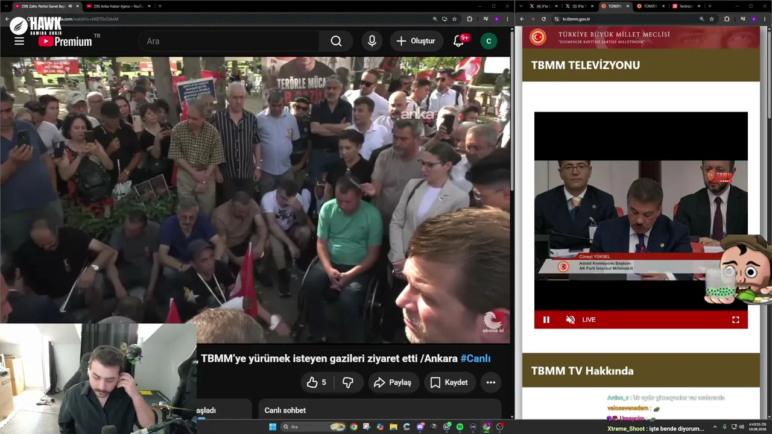Viewport: 772px width, 434px height.
Task: Open the #Canlı hashtag link
Action: pos(476,359)
